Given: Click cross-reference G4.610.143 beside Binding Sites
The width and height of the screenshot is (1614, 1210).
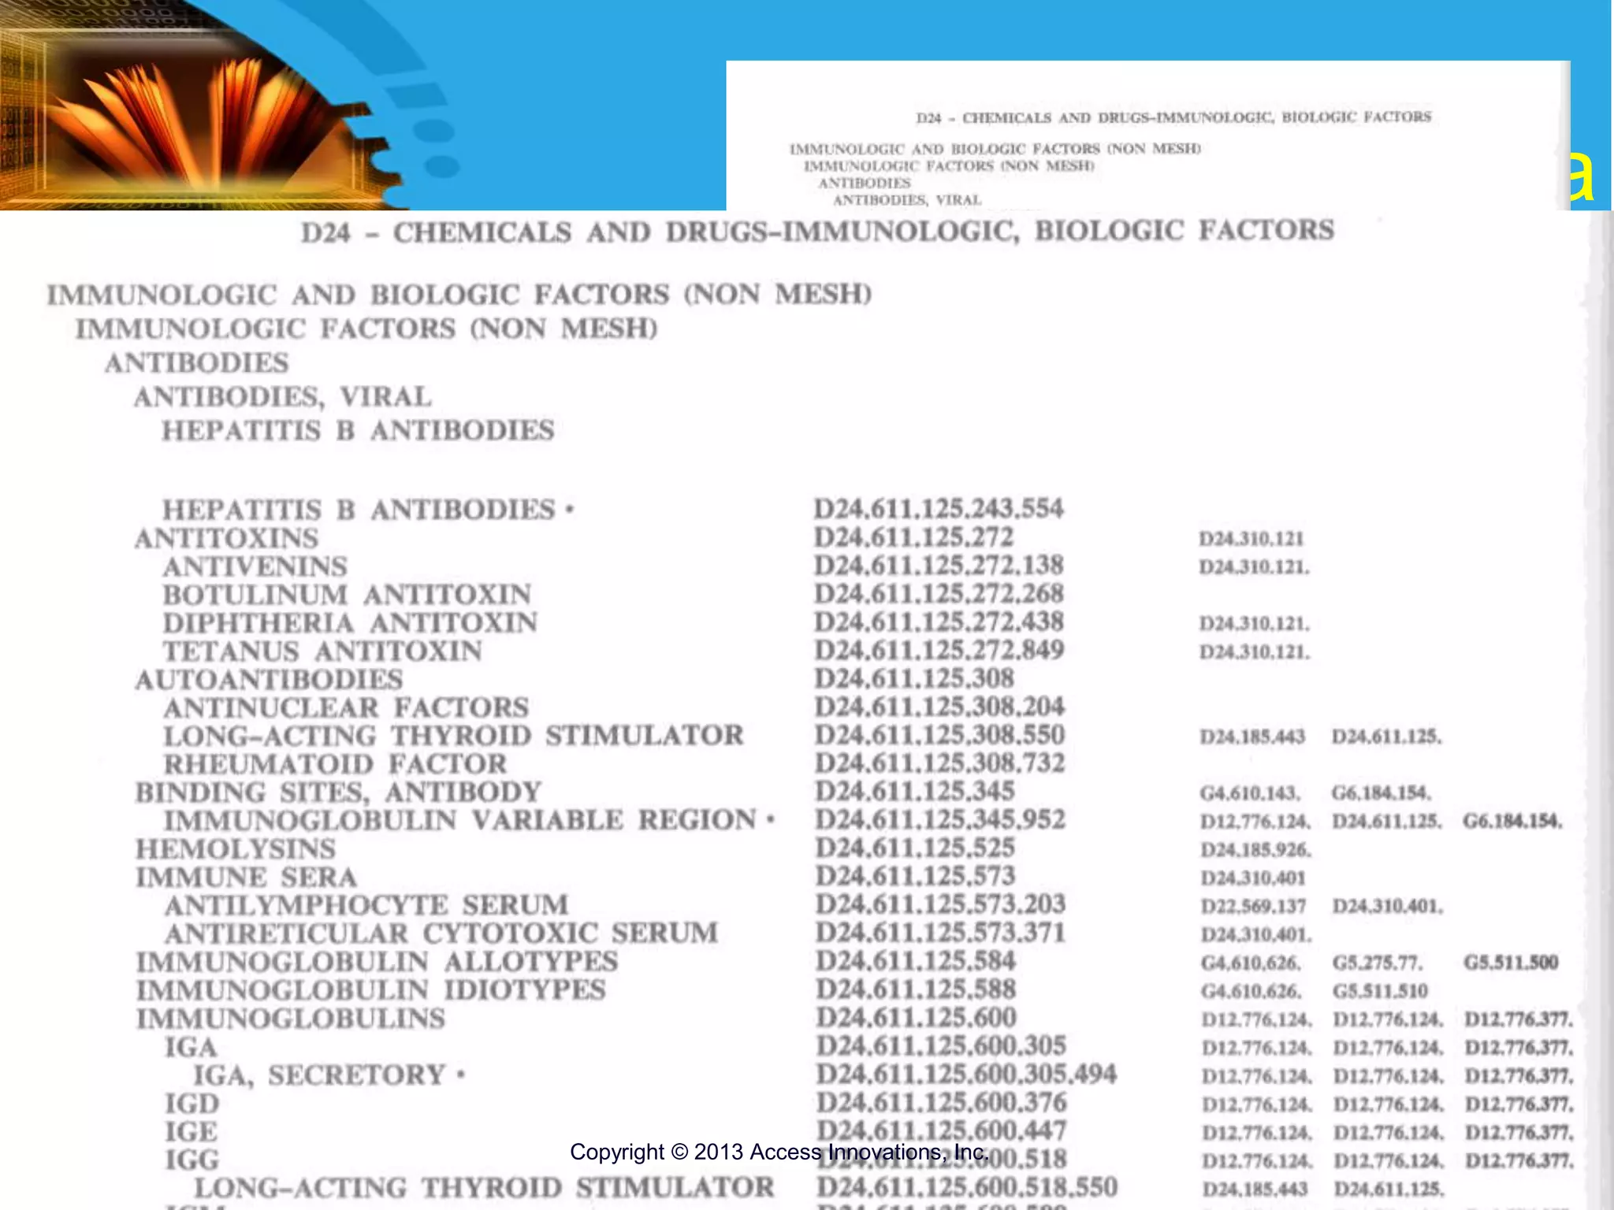Looking at the screenshot, I should coord(1251,793).
